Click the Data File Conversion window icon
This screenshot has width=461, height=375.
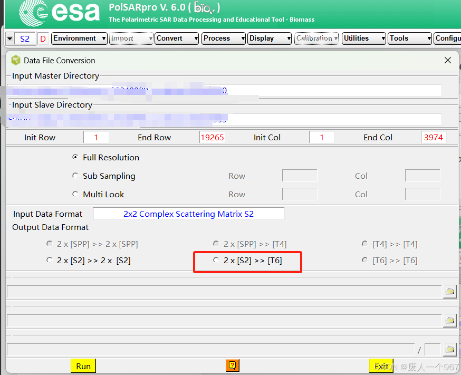point(16,60)
